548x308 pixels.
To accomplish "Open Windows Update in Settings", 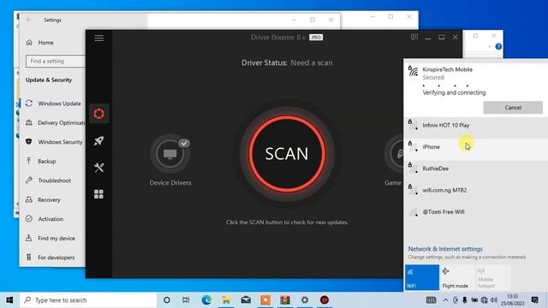I will (53, 104).
